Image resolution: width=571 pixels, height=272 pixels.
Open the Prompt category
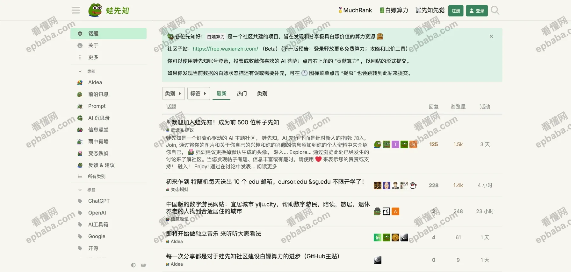coord(108,106)
